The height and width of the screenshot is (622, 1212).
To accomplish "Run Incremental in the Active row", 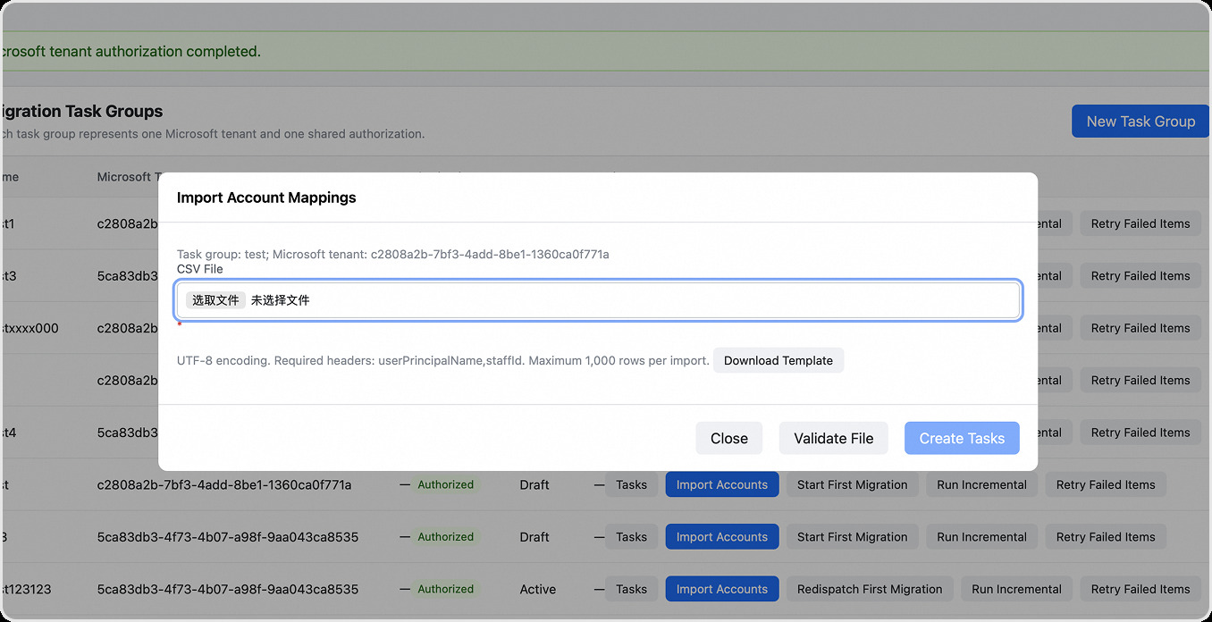I will click(x=1016, y=589).
